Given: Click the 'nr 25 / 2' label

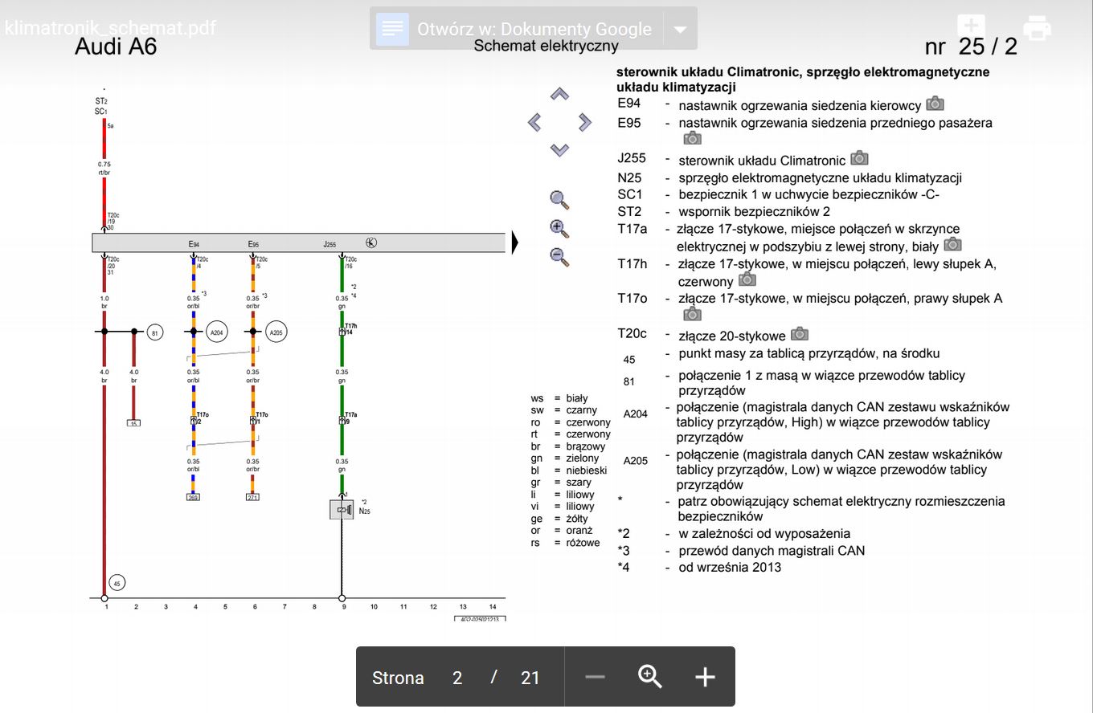Looking at the screenshot, I should pos(971,46).
